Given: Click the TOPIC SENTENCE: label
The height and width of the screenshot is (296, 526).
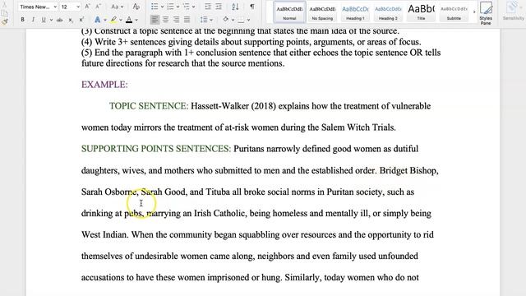Looking at the screenshot, I should (149, 106).
